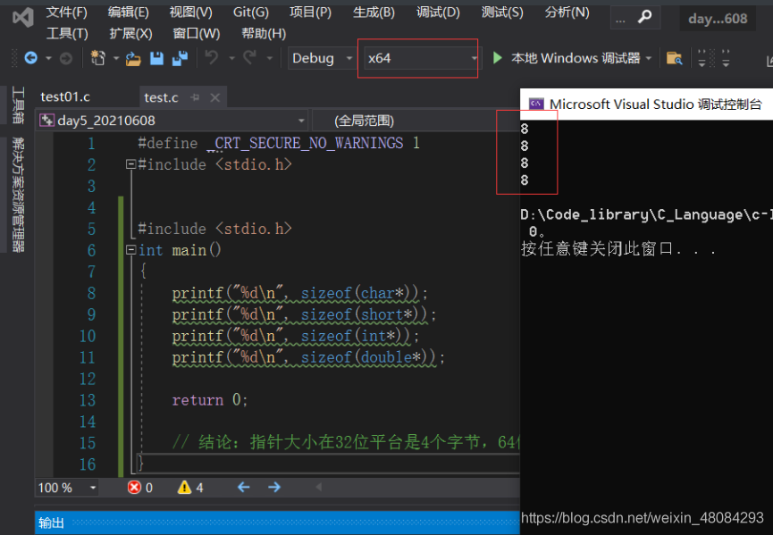
Task: Undo the last edit
Action: tap(212, 58)
